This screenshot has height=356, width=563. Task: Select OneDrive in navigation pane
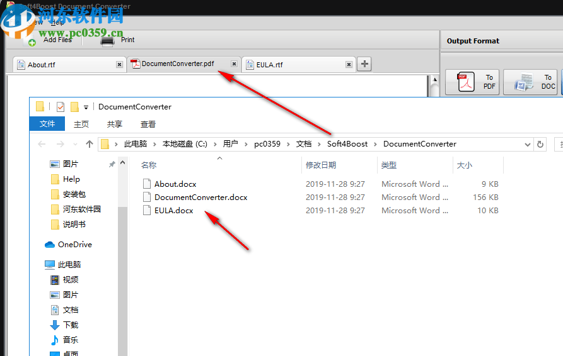click(x=74, y=245)
